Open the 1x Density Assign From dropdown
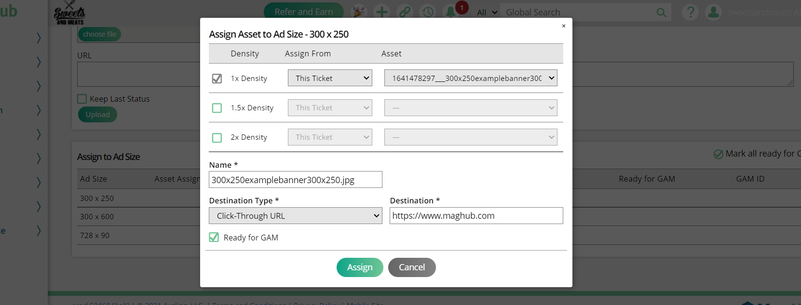 coord(330,78)
